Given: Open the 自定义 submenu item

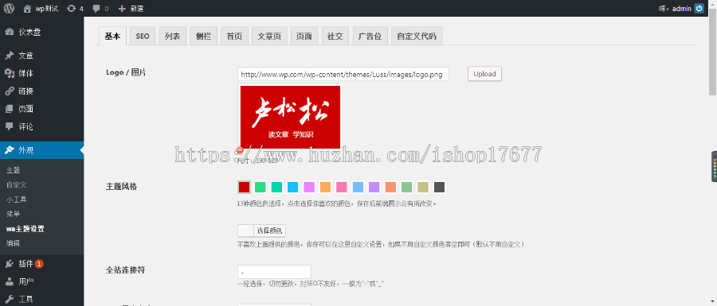Looking at the screenshot, I should coord(17,184).
